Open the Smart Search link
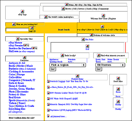This screenshot has width=132, height=121. coord(64,30)
